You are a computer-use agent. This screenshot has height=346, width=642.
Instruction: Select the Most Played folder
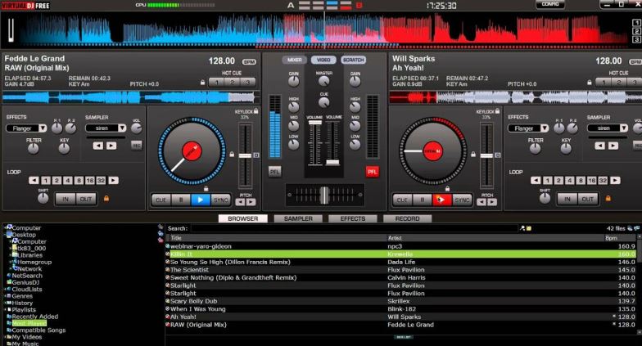(29, 323)
